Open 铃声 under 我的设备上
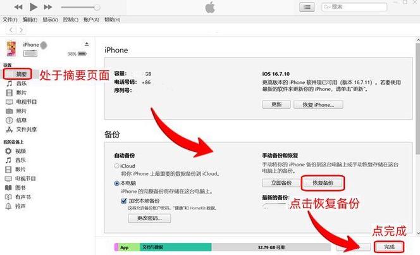Screen dimensions: 420x255 point(16,206)
